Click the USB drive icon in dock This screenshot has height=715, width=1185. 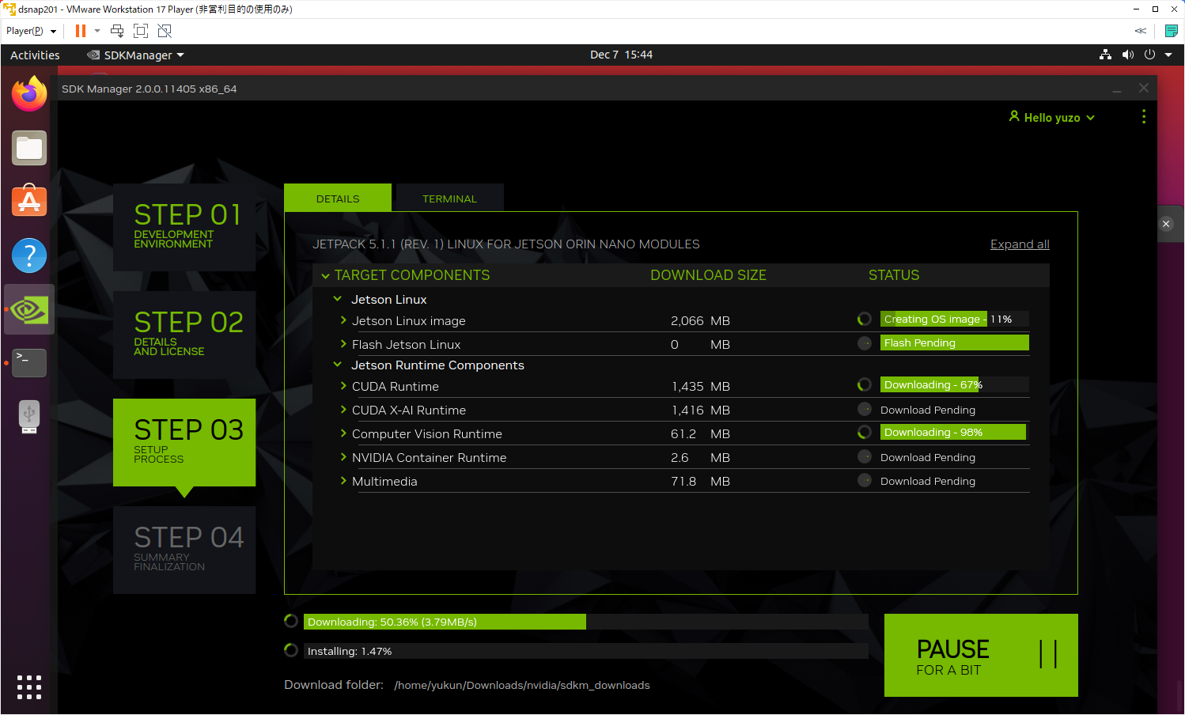[29, 417]
